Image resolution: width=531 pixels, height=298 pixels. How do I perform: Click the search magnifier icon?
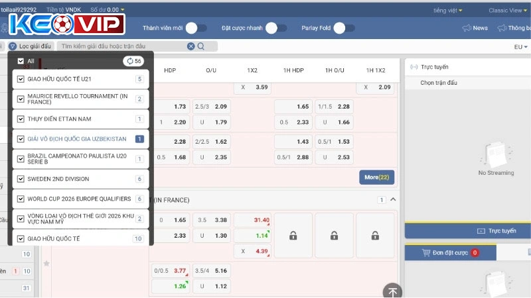click(201, 46)
